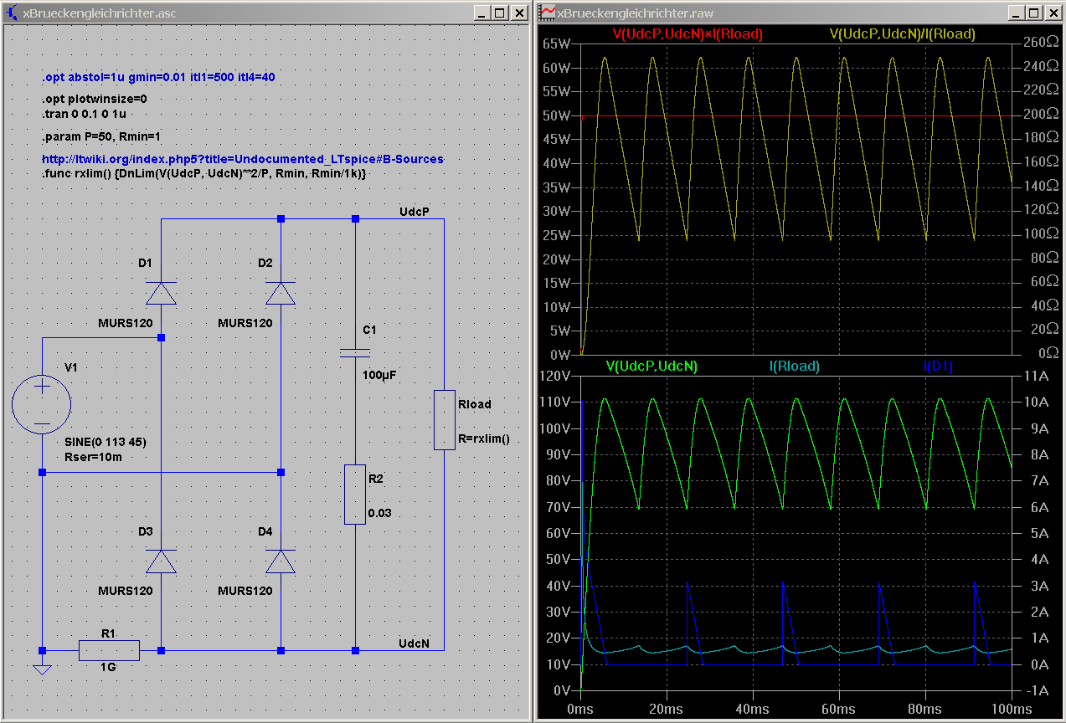The height and width of the screenshot is (723, 1066).
Task: Select the D3 diode symbol in schematic
Action: click(x=161, y=561)
